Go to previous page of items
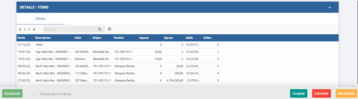The width and height of the screenshot is (358, 99). pyautogui.click(x=25, y=29)
